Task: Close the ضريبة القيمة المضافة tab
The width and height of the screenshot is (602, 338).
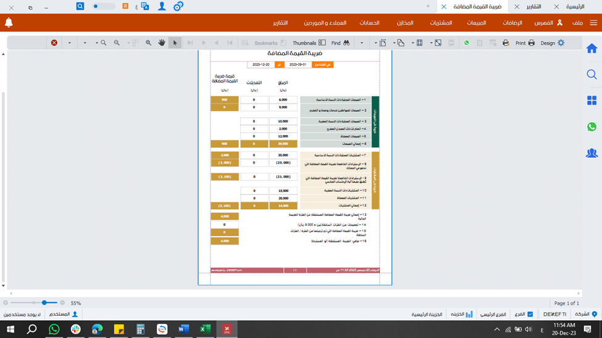Action: point(444,7)
